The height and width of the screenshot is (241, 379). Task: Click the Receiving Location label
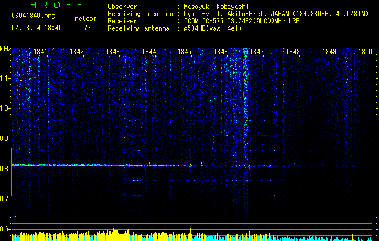[x=140, y=14]
